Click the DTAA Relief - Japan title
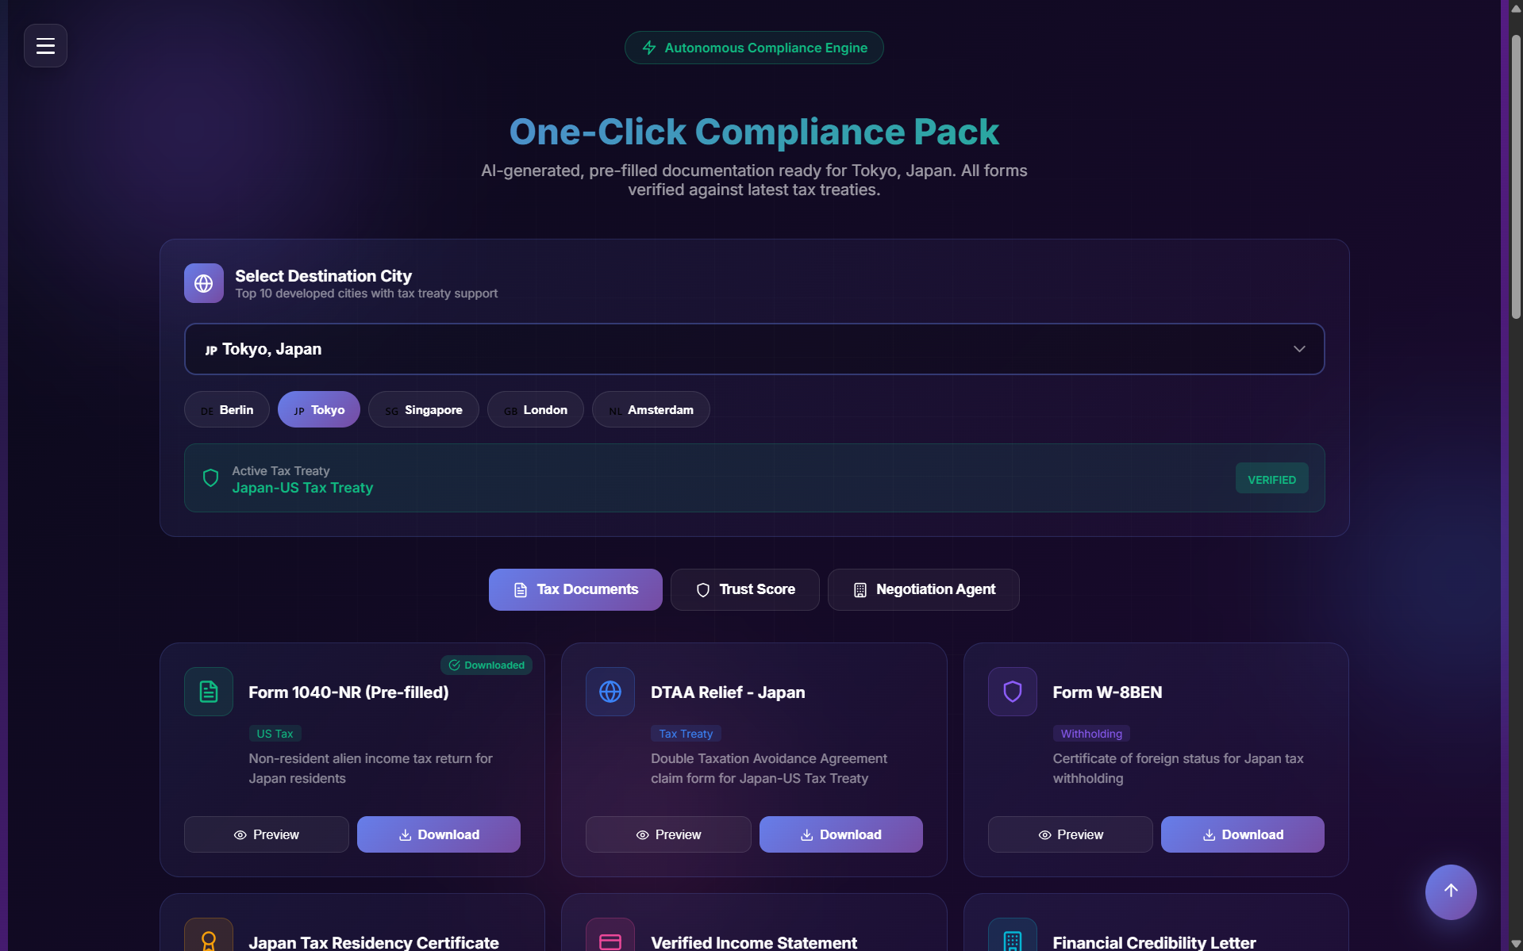The image size is (1523, 951). point(728,692)
